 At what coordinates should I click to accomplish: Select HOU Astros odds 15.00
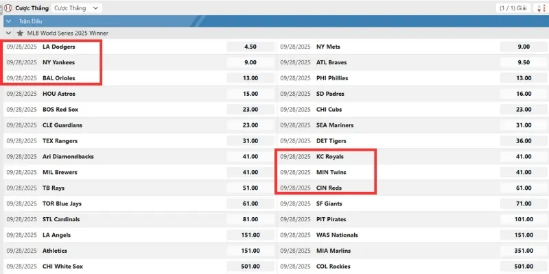pyautogui.click(x=250, y=94)
